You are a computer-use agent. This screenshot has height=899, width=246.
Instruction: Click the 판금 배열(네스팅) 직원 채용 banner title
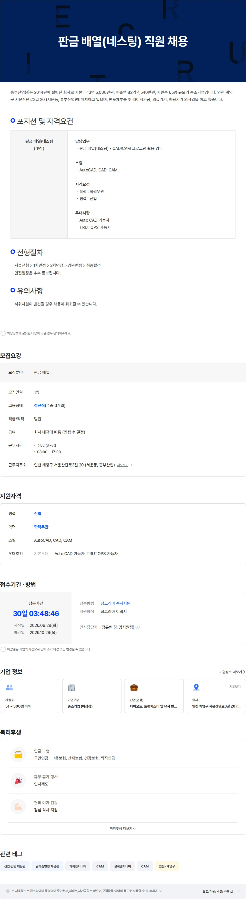point(123,41)
